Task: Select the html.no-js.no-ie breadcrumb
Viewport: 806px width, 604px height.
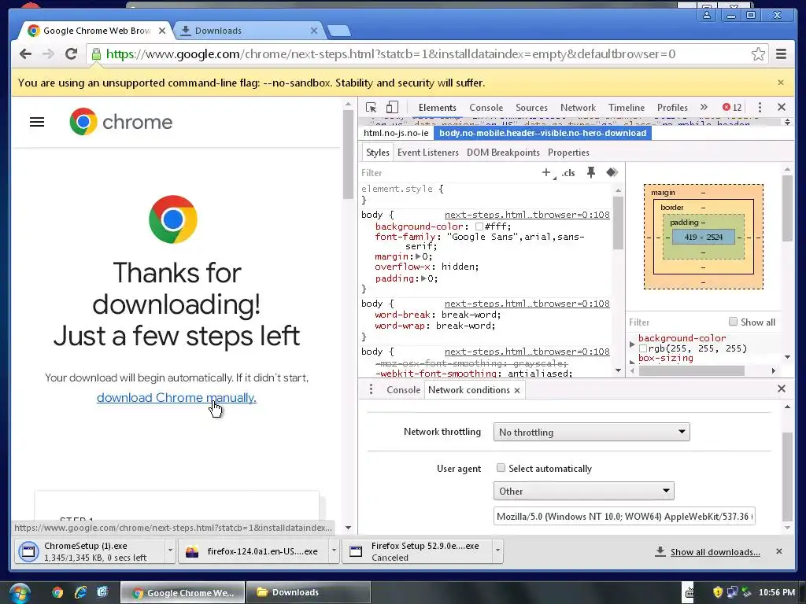Action: (x=396, y=133)
